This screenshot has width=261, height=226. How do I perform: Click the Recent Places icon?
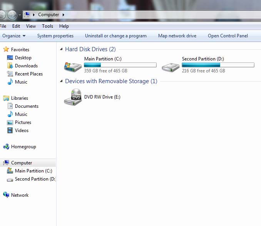click(x=10, y=74)
